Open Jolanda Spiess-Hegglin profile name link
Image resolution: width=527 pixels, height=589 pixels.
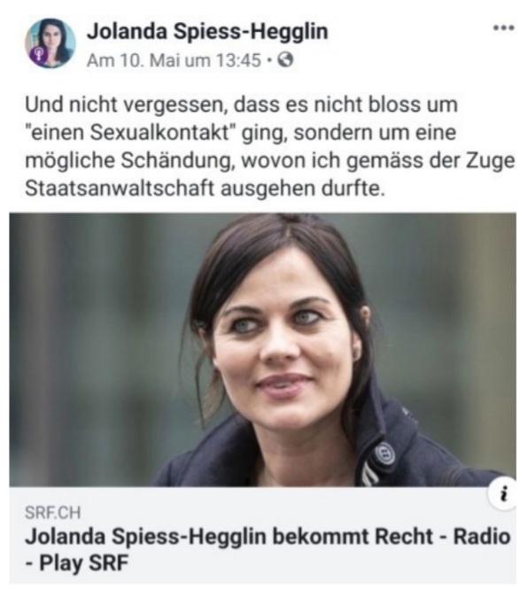207,31
